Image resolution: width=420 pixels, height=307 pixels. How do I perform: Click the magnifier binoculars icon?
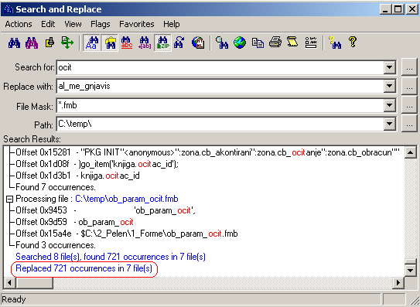[222, 43]
